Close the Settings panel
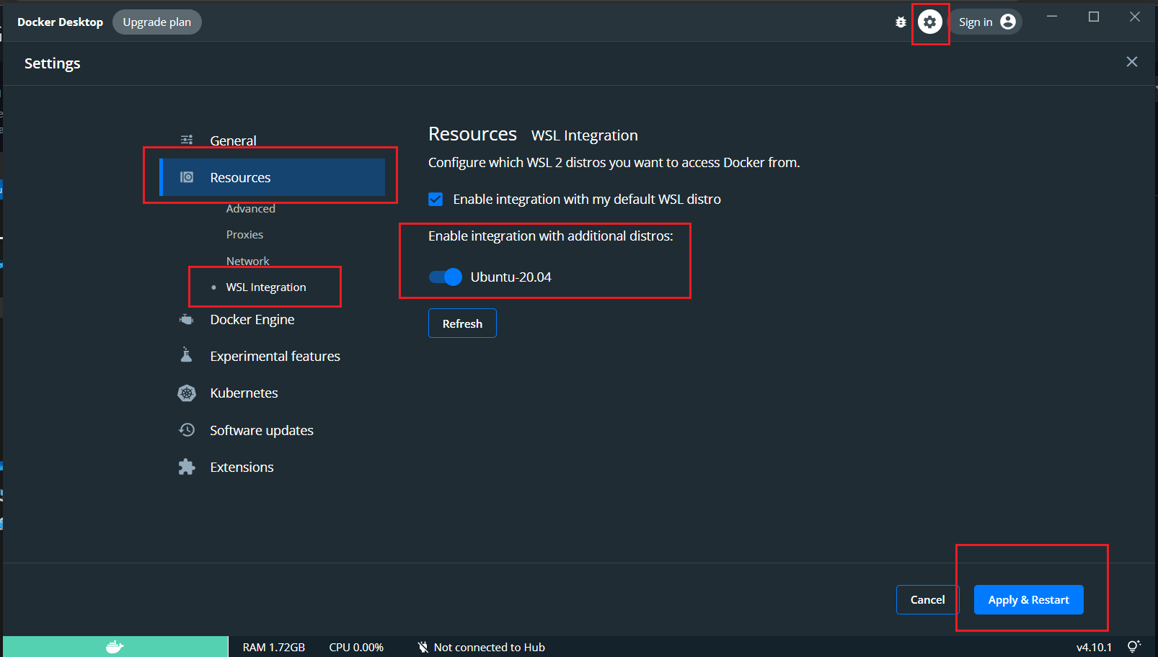The image size is (1158, 657). [x=1131, y=62]
